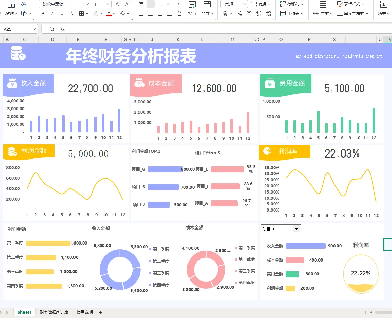Image resolution: width=392 pixels, height=318 pixels.
Task: Click the distributed alignment icon
Action: 179,14
